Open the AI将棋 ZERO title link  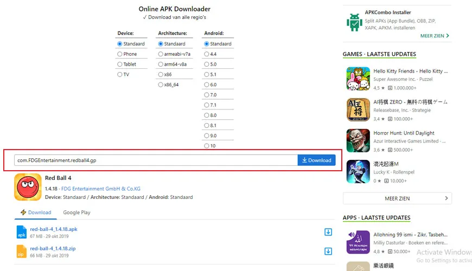click(x=410, y=102)
